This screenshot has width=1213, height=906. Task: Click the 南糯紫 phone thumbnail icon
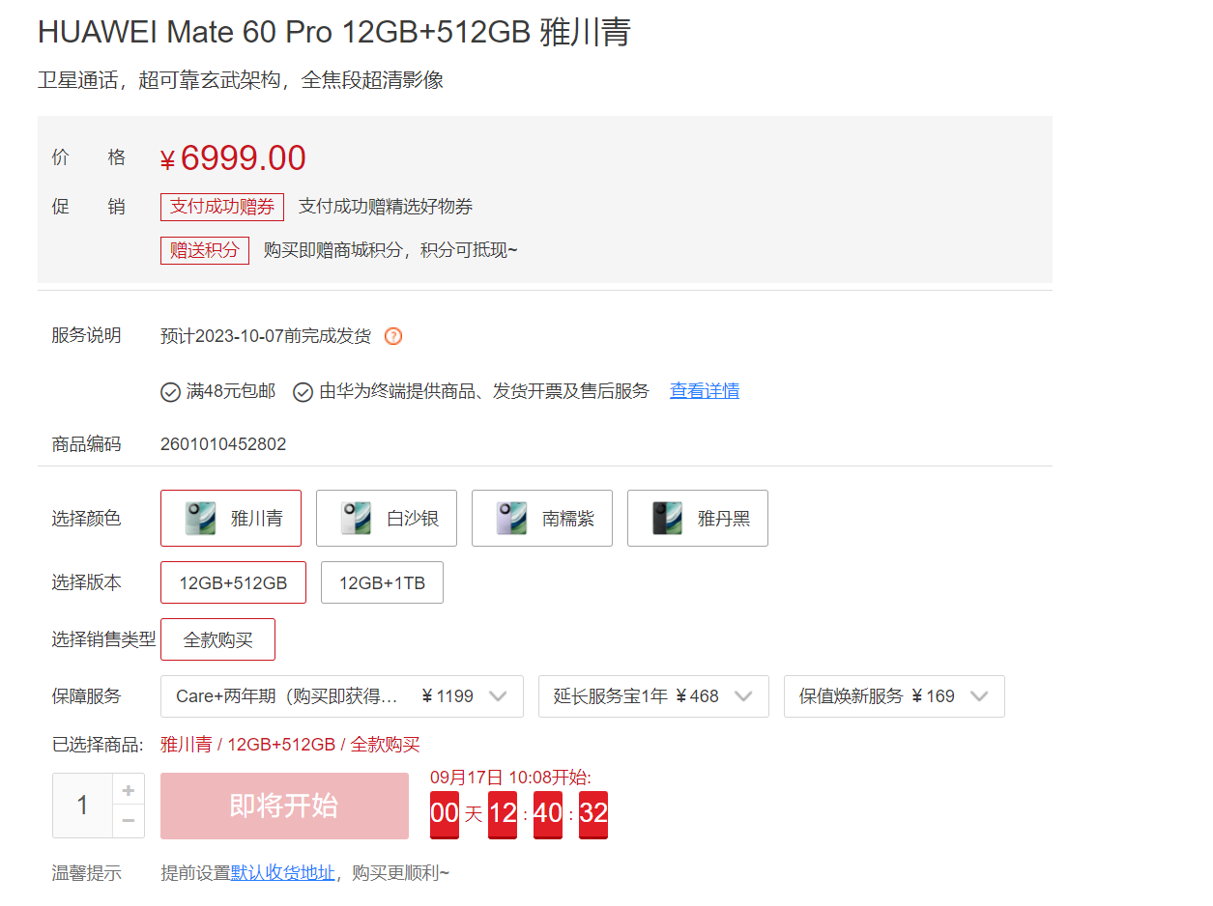[x=511, y=518]
